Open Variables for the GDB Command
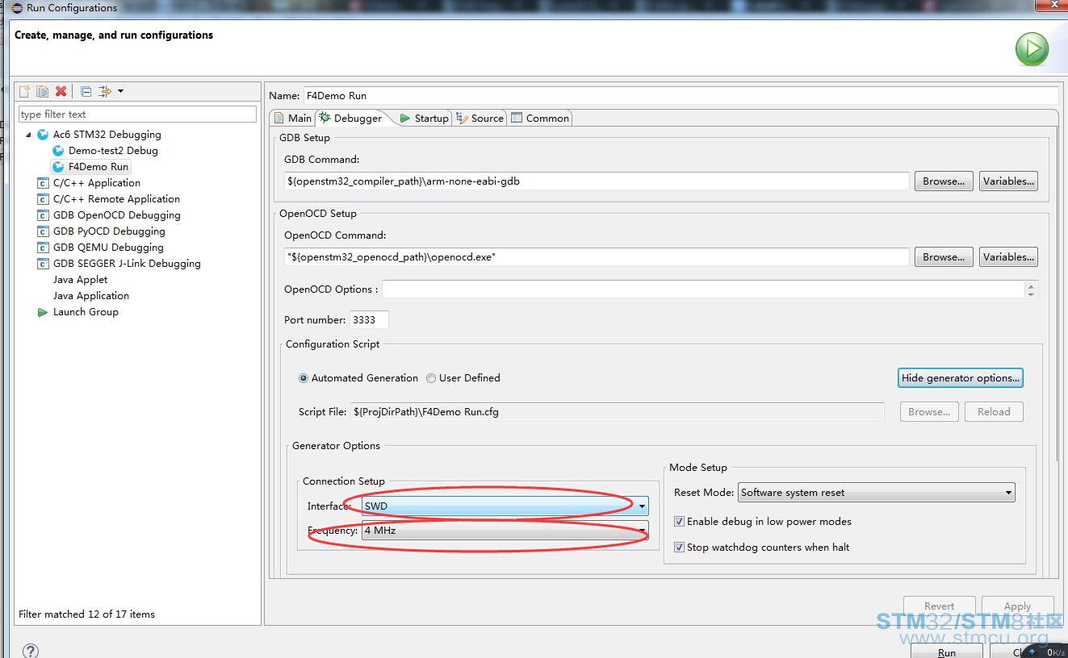Image resolution: width=1068 pixels, height=658 pixels. pos(1008,181)
